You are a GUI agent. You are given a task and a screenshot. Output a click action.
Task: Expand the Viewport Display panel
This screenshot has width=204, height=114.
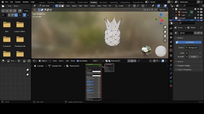click(x=184, y=66)
